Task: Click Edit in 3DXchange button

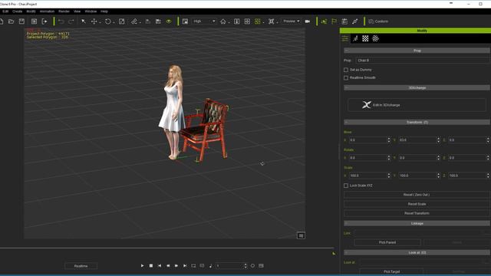Action: pos(417,105)
